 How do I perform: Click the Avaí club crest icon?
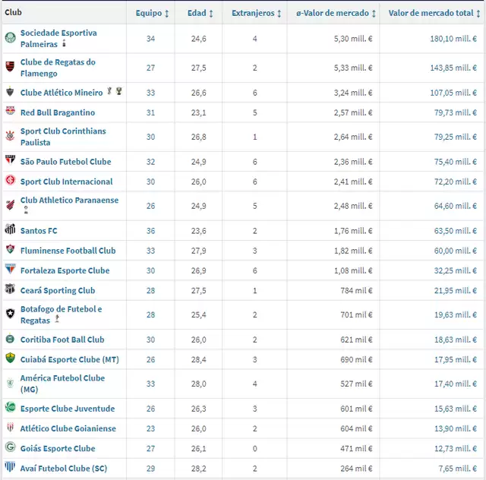(x=10, y=469)
